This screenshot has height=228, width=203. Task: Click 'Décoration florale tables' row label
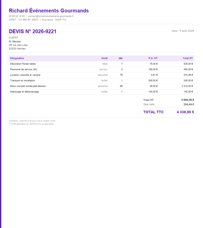click(x=23, y=64)
